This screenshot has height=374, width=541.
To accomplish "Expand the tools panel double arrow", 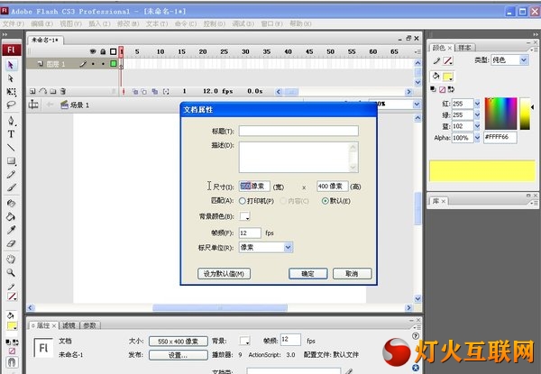I will click(5, 34).
